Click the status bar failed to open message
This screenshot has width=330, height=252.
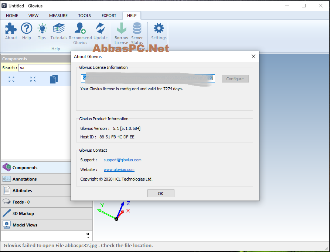(78, 245)
